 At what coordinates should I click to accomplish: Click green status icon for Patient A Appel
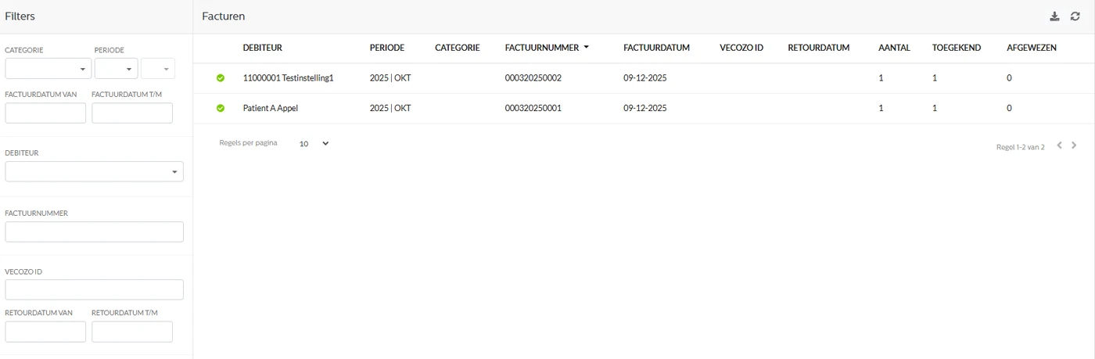pyautogui.click(x=221, y=109)
